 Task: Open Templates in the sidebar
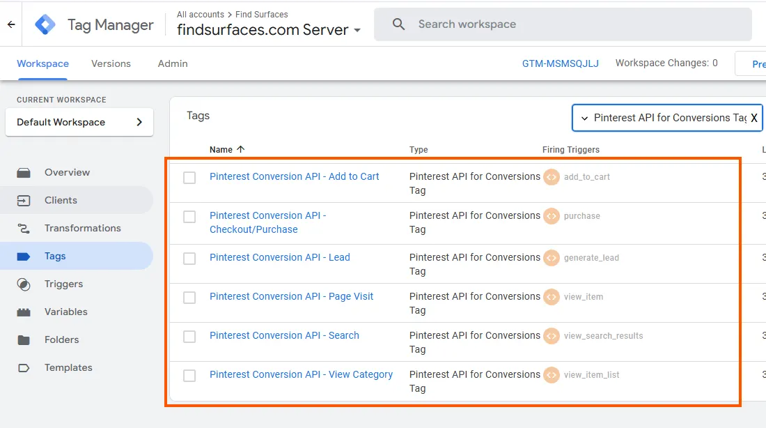(77, 368)
